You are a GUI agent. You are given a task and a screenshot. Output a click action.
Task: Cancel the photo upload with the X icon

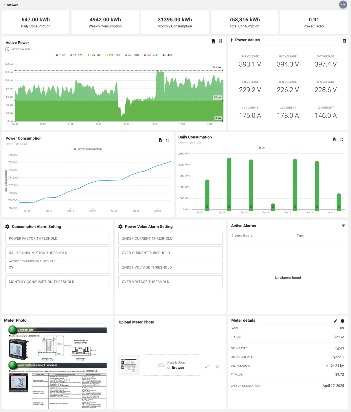pyautogui.click(x=217, y=367)
